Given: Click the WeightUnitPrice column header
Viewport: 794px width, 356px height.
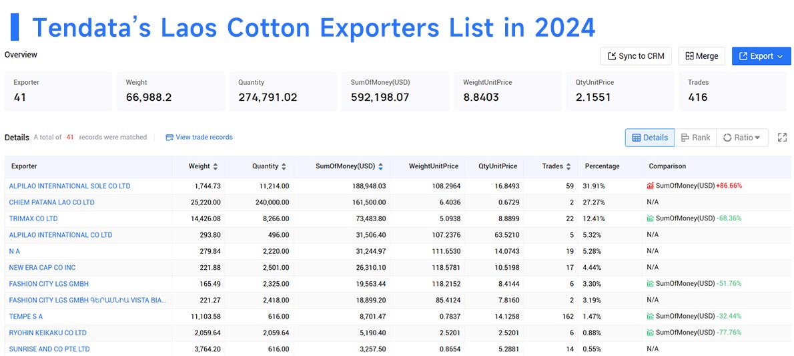Looking at the screenshot, I should click(x=434, y=166).
